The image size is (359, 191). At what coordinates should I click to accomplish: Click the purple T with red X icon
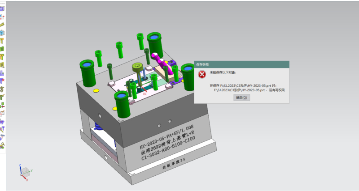tap(2, 81)
